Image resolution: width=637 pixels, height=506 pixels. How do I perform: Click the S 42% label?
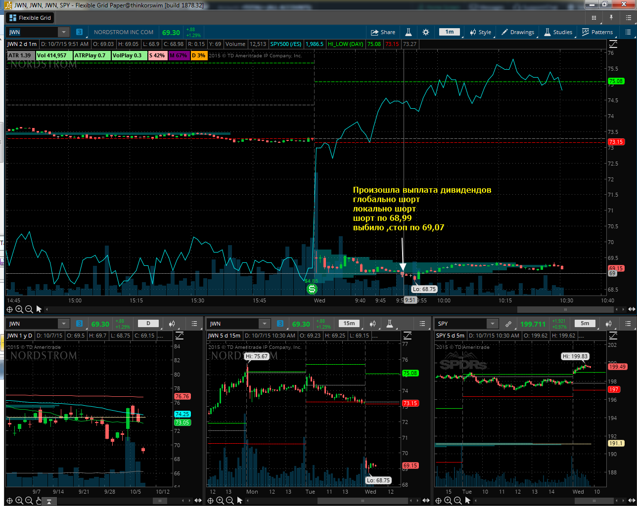click(x=157, y=55)
